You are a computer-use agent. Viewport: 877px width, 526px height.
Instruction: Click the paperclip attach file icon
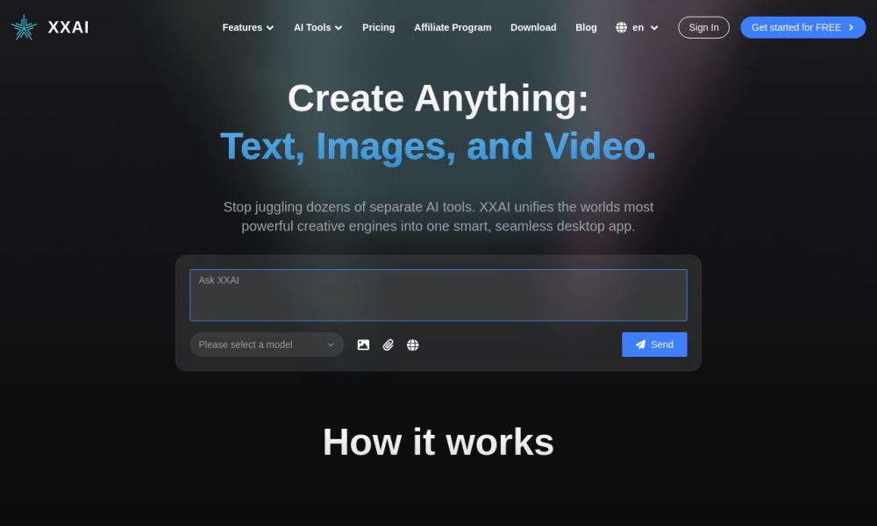click(x=389, y=345)
